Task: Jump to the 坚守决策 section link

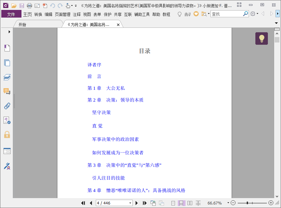Action: pos(102,112)
